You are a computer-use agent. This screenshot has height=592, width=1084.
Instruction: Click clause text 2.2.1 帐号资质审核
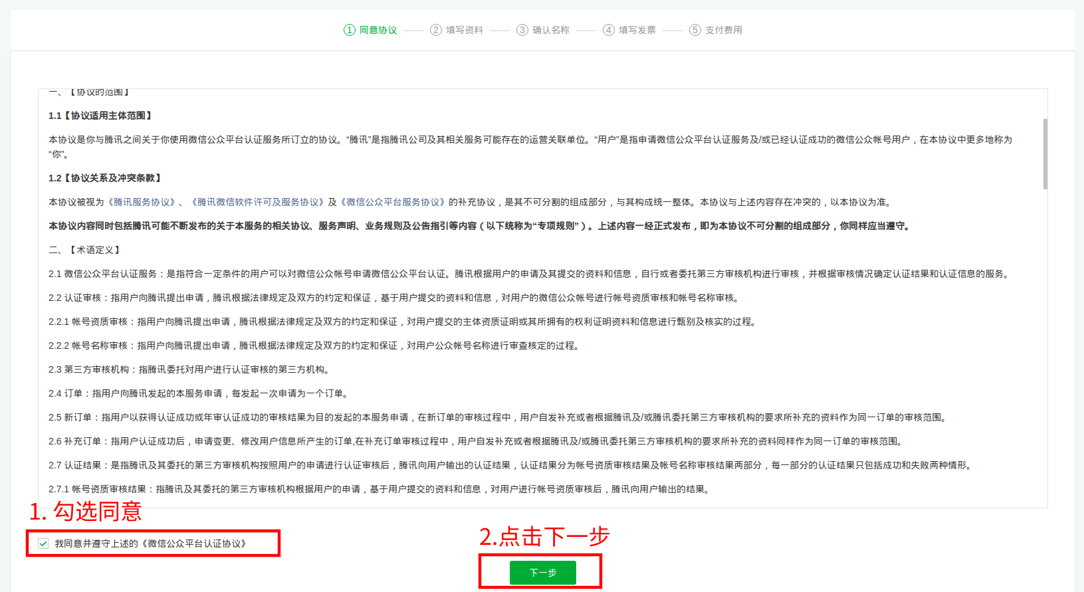(x=403, y=322)
